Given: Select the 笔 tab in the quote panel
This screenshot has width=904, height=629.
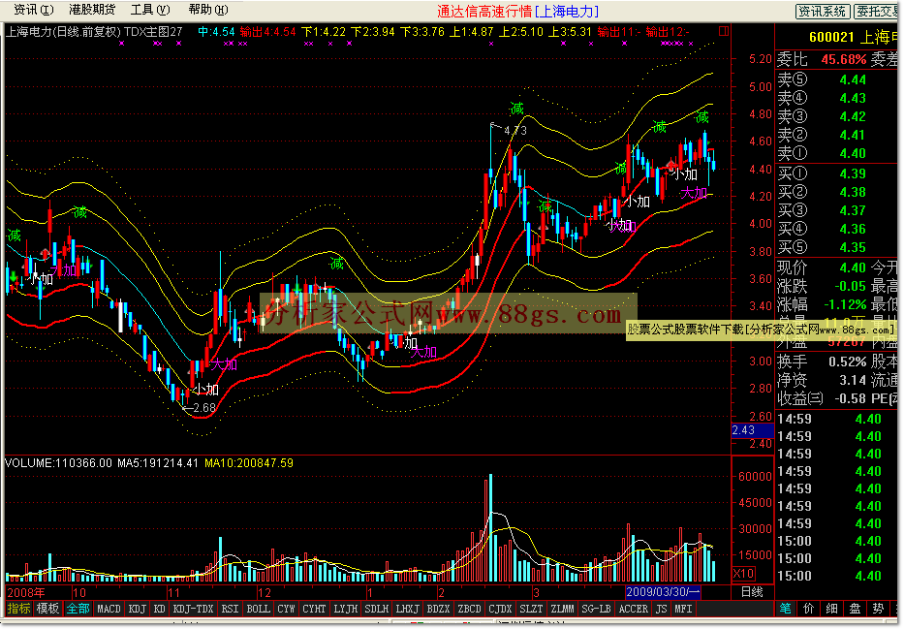Looking at the screenshot, I should pyautogui.click(x=786, y=609).
